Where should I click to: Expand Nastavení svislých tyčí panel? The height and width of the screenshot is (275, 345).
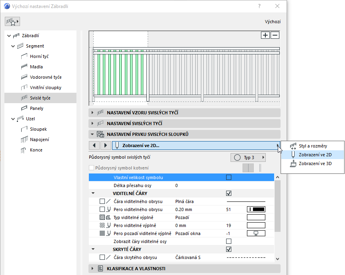click(92, 124)
